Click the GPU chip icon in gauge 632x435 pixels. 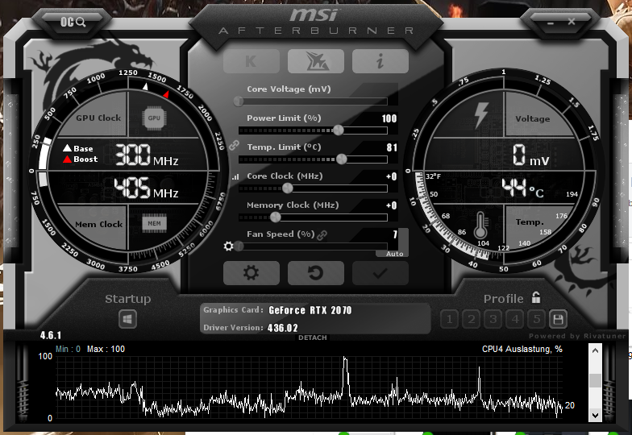pos(154,118)
